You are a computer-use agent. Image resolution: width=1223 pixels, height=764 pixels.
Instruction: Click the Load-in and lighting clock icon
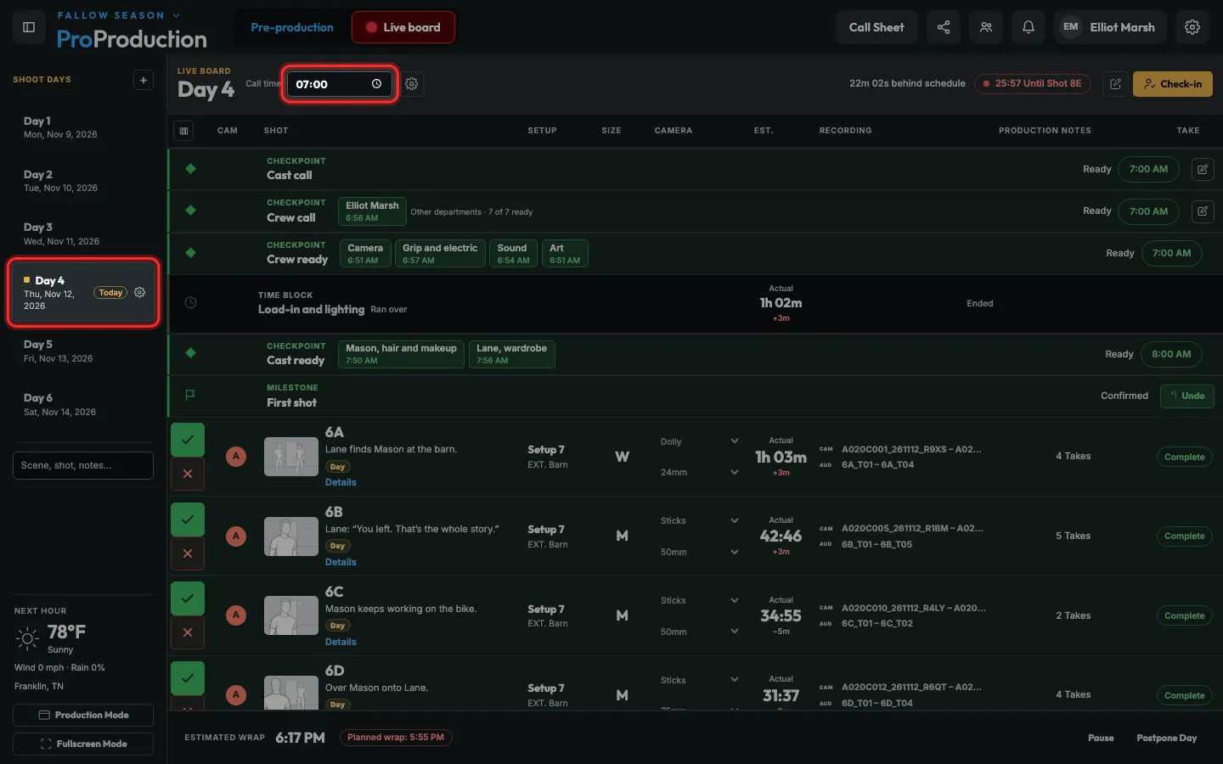pyautogui.click(x=190, y=302)
